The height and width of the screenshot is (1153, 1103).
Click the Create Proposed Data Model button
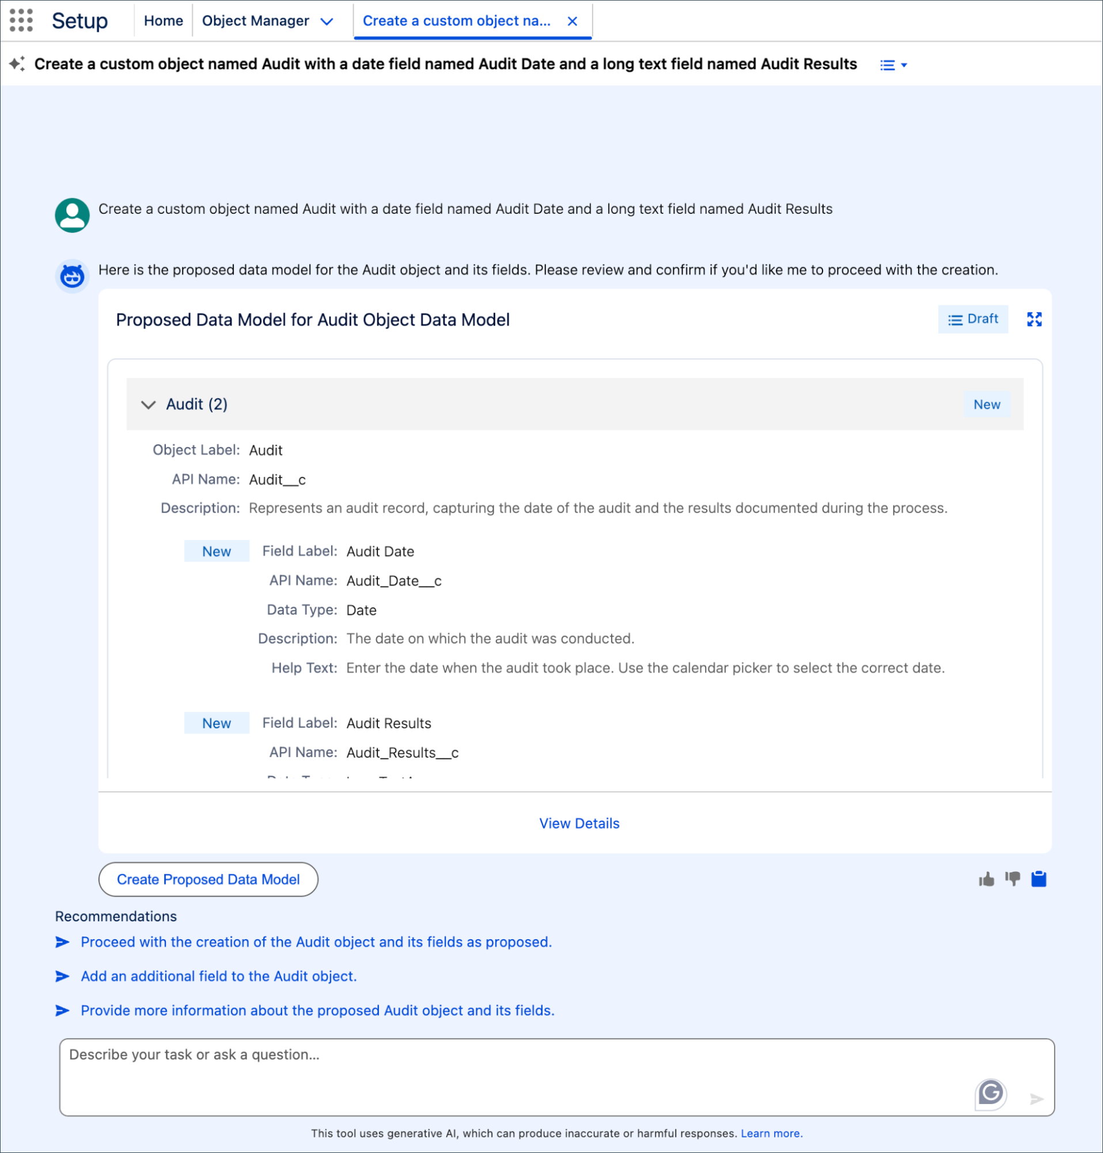(208, 879)
